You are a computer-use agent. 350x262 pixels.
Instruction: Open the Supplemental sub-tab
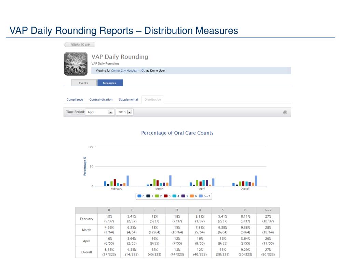[x=129, y=100]
